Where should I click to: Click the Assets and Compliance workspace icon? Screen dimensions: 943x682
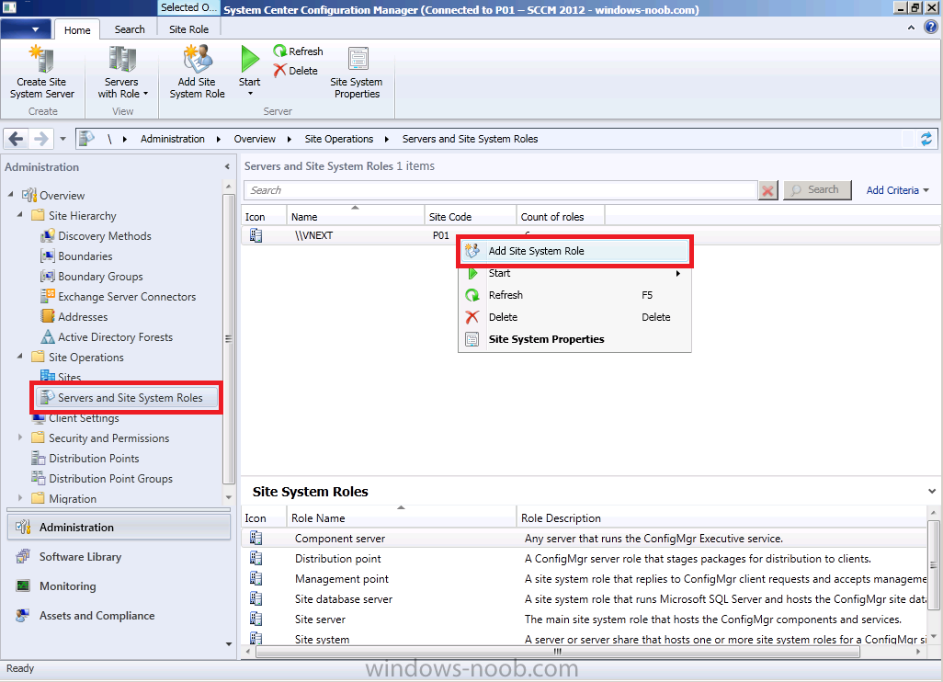pyautogui.click(x=23, y=615)
